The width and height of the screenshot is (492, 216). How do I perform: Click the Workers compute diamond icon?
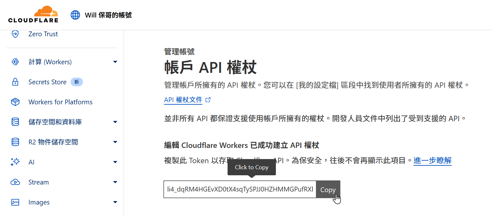15,62
